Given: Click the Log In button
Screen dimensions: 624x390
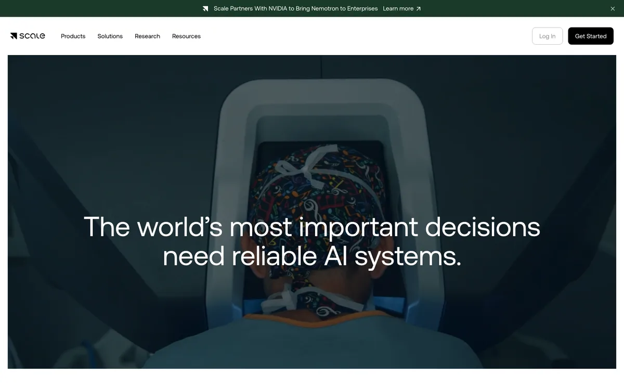Looking at the screenshot, I should coord(547,36).
